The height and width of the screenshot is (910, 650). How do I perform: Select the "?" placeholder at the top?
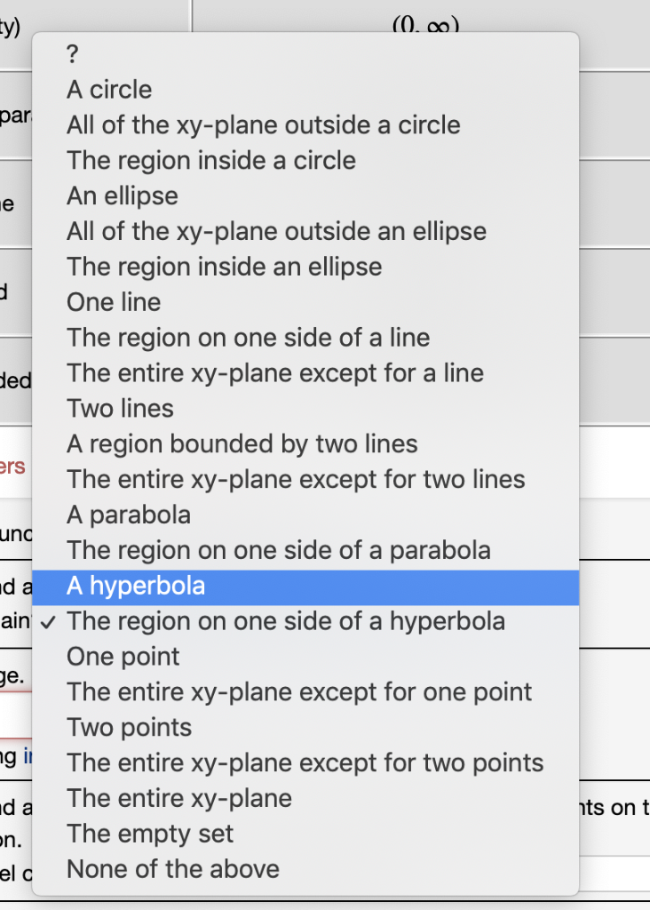click(x=70, y=54)
